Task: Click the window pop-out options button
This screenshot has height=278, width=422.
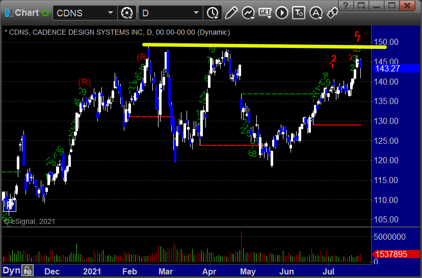Action: [361, 6]
